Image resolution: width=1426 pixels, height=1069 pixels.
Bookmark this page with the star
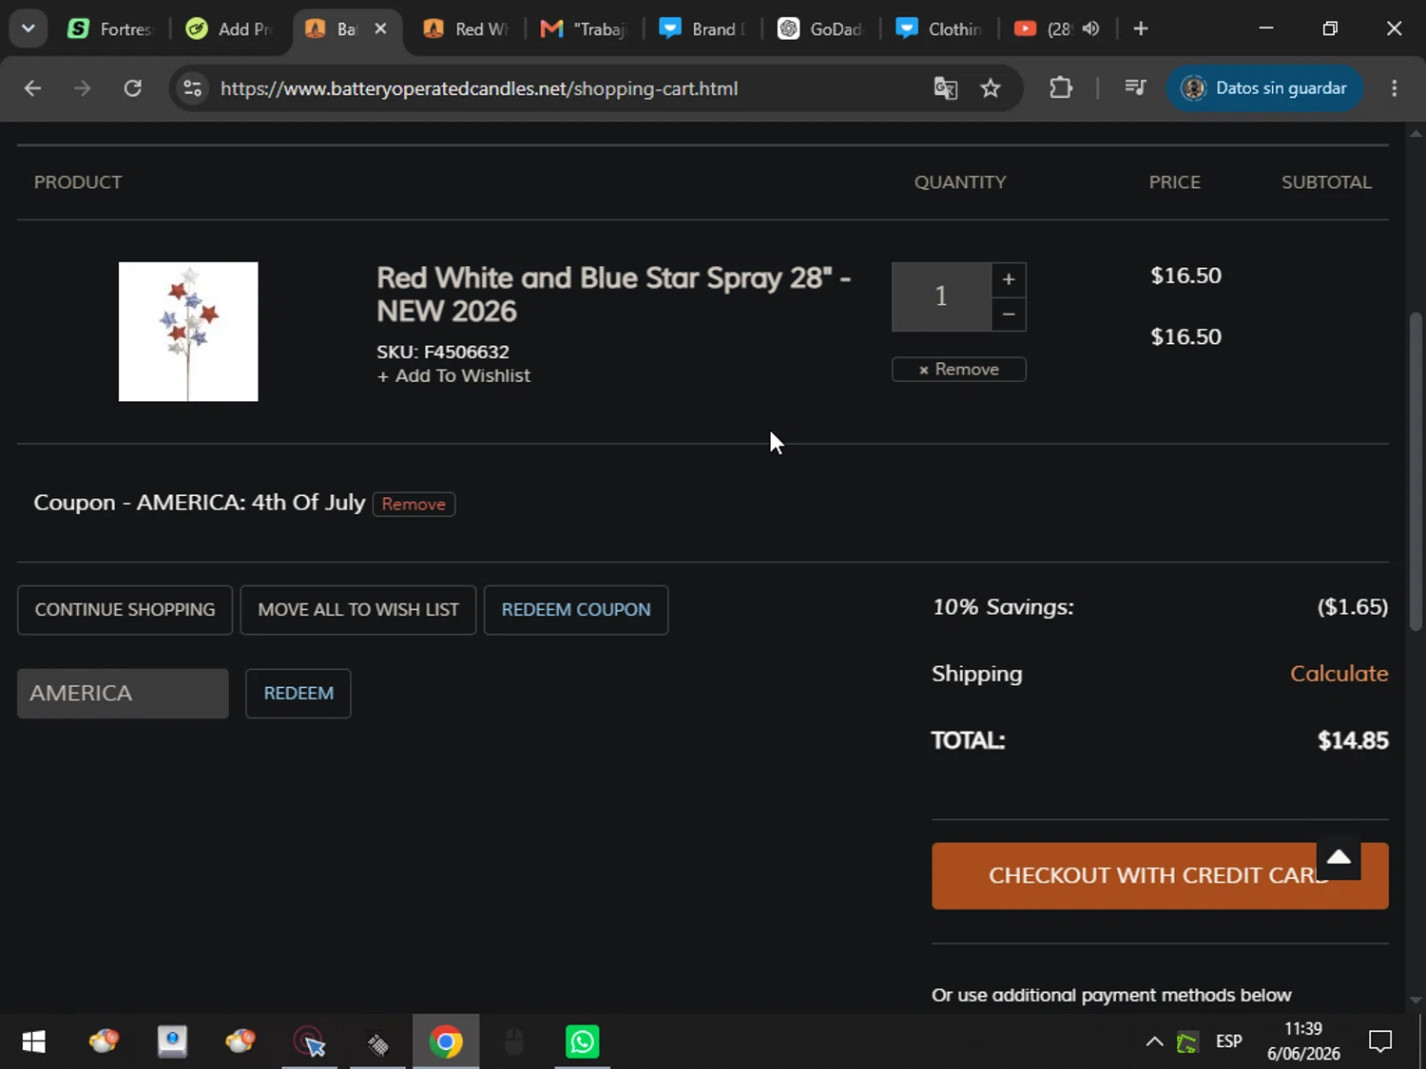pyautogui.click(x=991, y=88)
